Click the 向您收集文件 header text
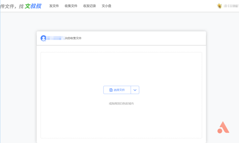Viewport: 239px width, 143px height. click(73, 38)
